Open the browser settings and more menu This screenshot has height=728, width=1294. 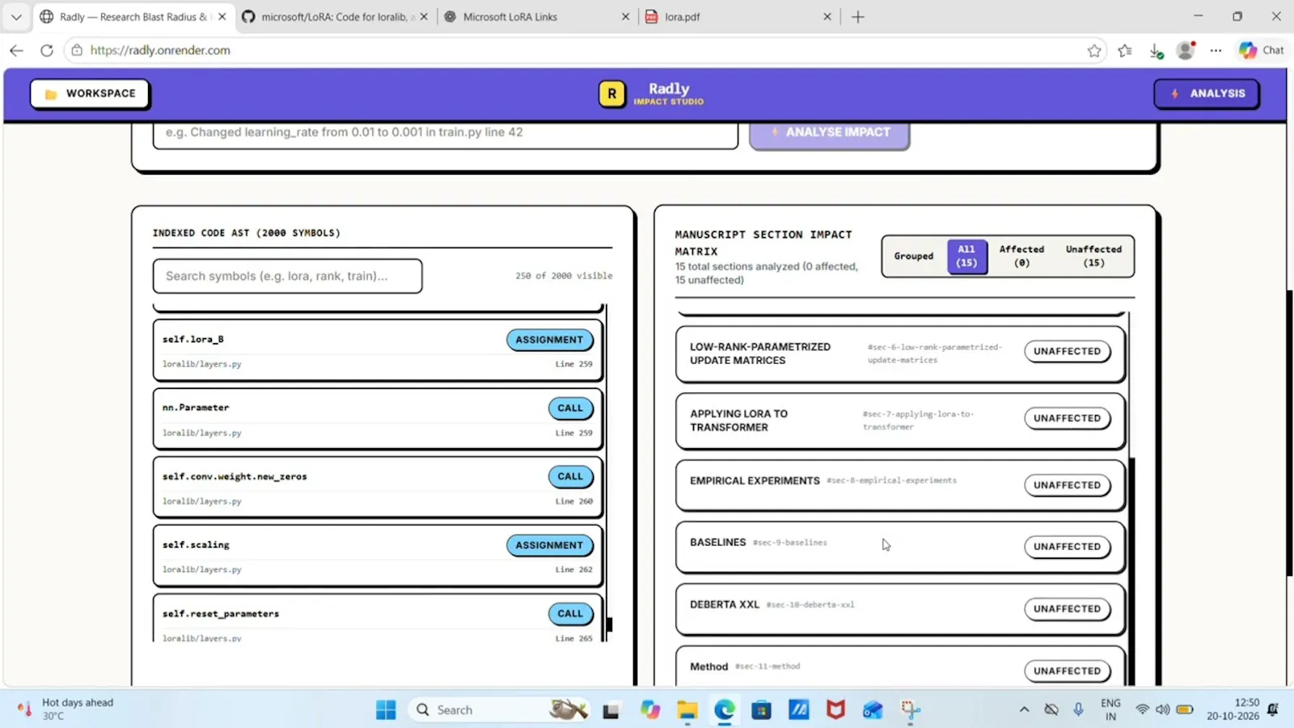click(x=1216, y=51)
